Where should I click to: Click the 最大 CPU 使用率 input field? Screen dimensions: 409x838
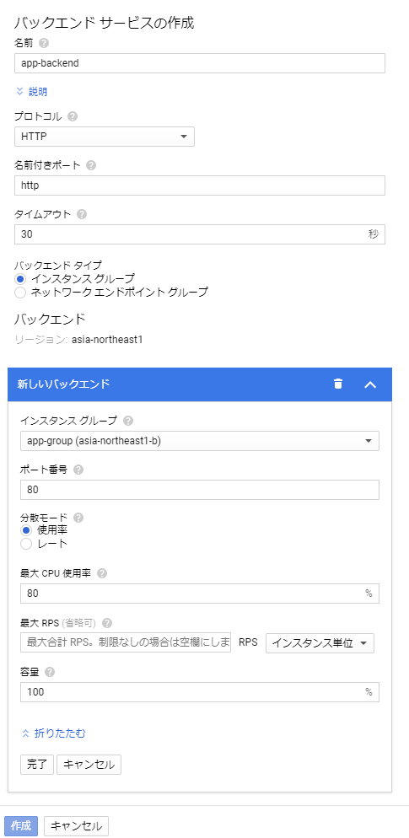click(x=200, y=594)
